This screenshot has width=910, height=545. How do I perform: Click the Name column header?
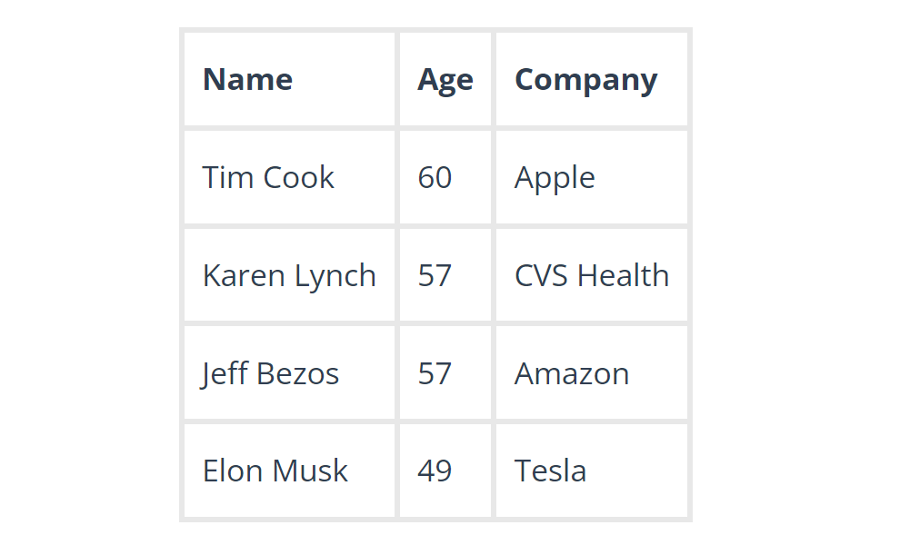(247, 80)
